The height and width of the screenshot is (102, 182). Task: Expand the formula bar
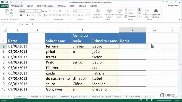(180, 24)
